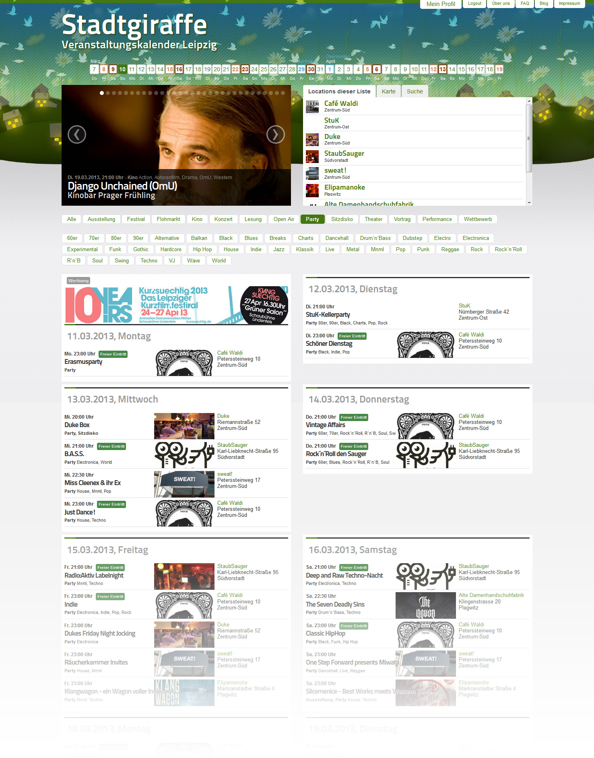This screenshot has width=594, height=758.
Task: Go to the previous slideshow image
Action: (x=77, y=134)
